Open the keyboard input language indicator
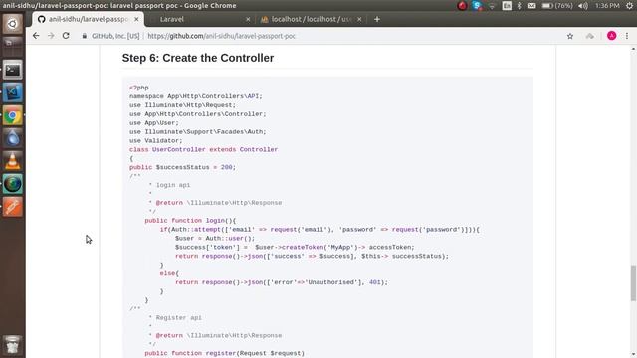This screenshot has height=358, width=637. coord(507,6)
